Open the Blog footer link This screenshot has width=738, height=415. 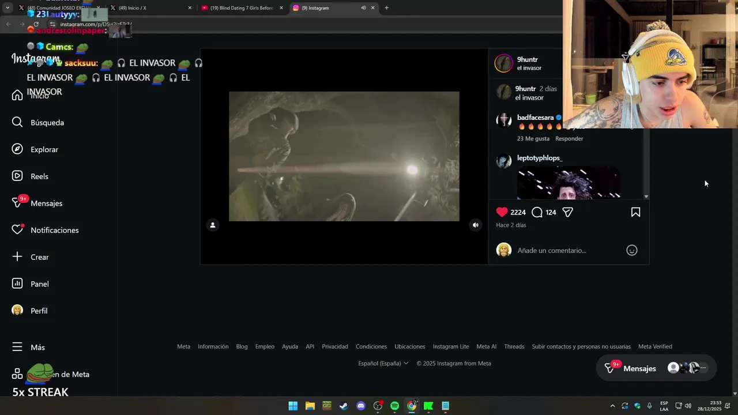pyautogui.click(x=242, y=346)
